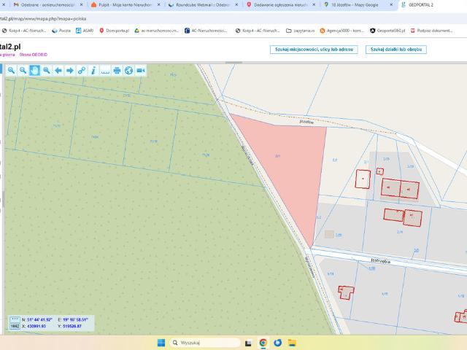
Task: Click the 1992 coordinate system button
Action: [15, 326]
